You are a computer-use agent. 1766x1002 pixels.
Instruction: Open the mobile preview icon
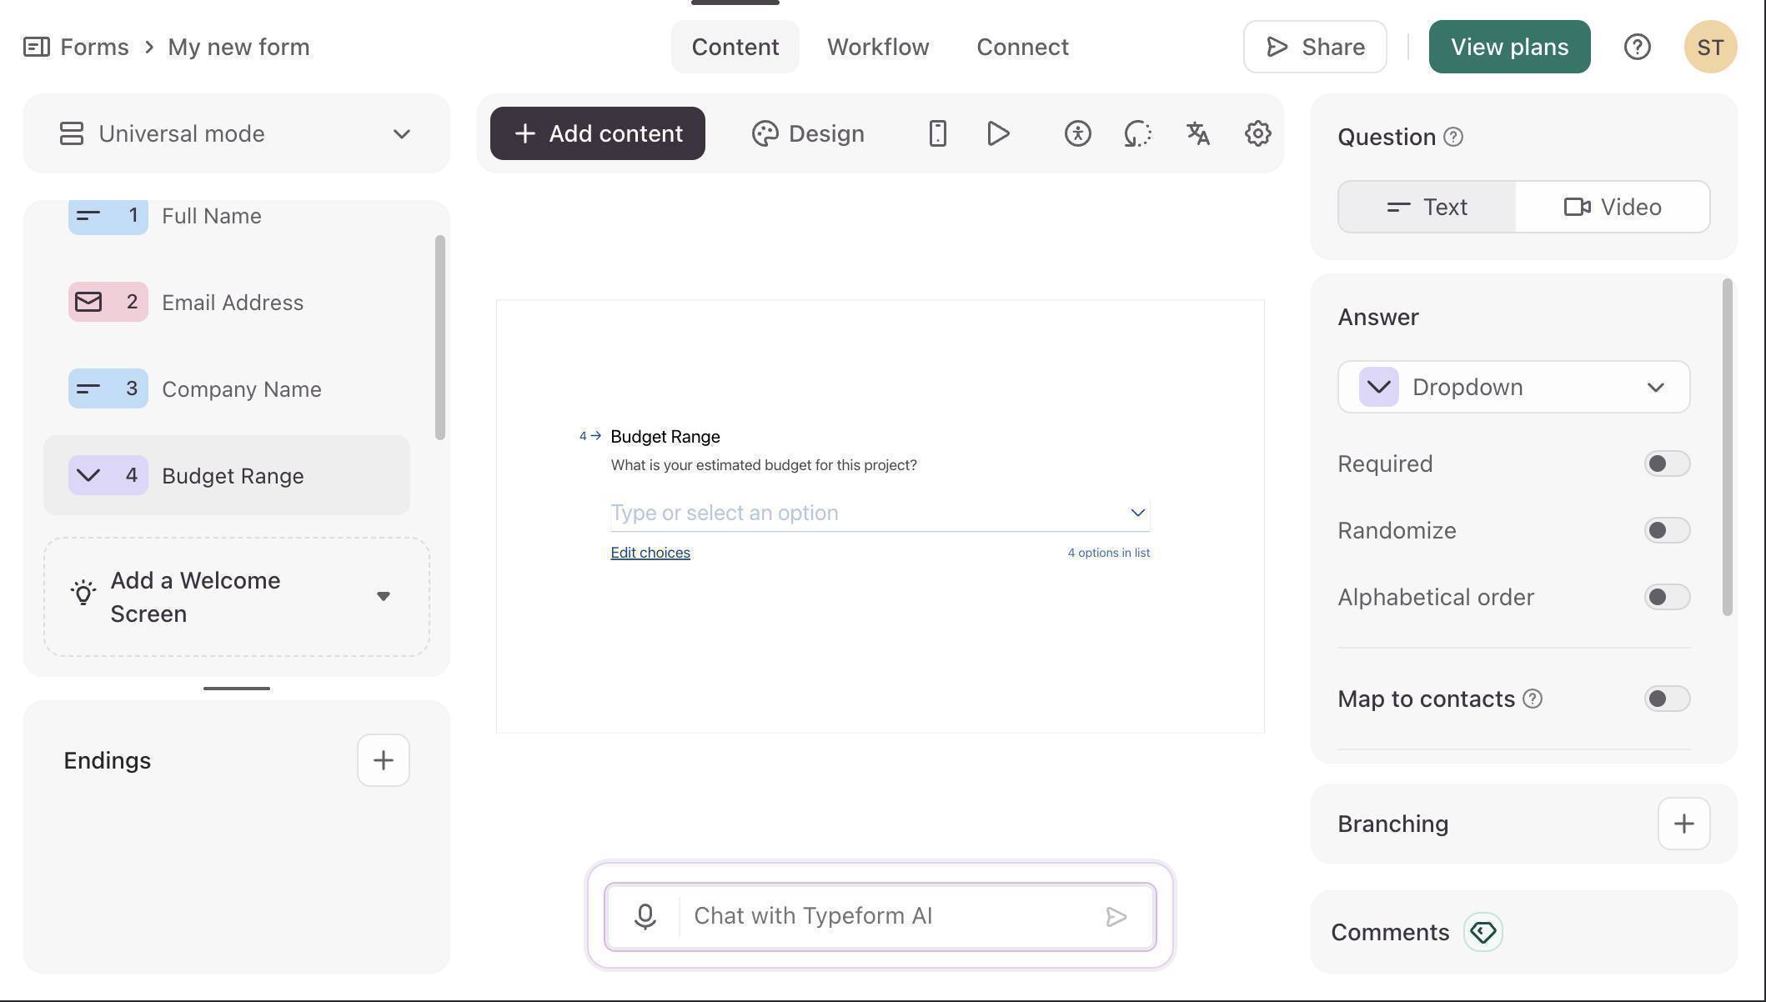937,133
